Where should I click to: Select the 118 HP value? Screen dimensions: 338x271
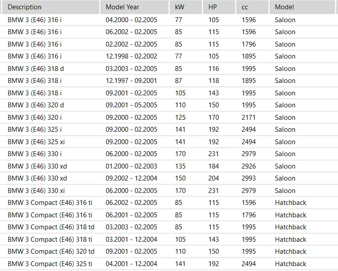[x=214, y=81]
